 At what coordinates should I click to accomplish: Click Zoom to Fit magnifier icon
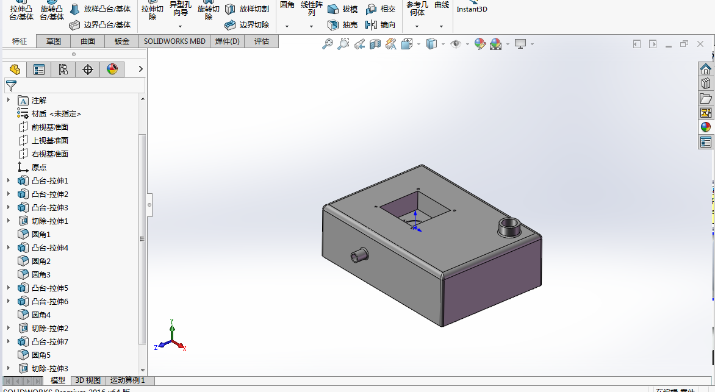(328, 44)
